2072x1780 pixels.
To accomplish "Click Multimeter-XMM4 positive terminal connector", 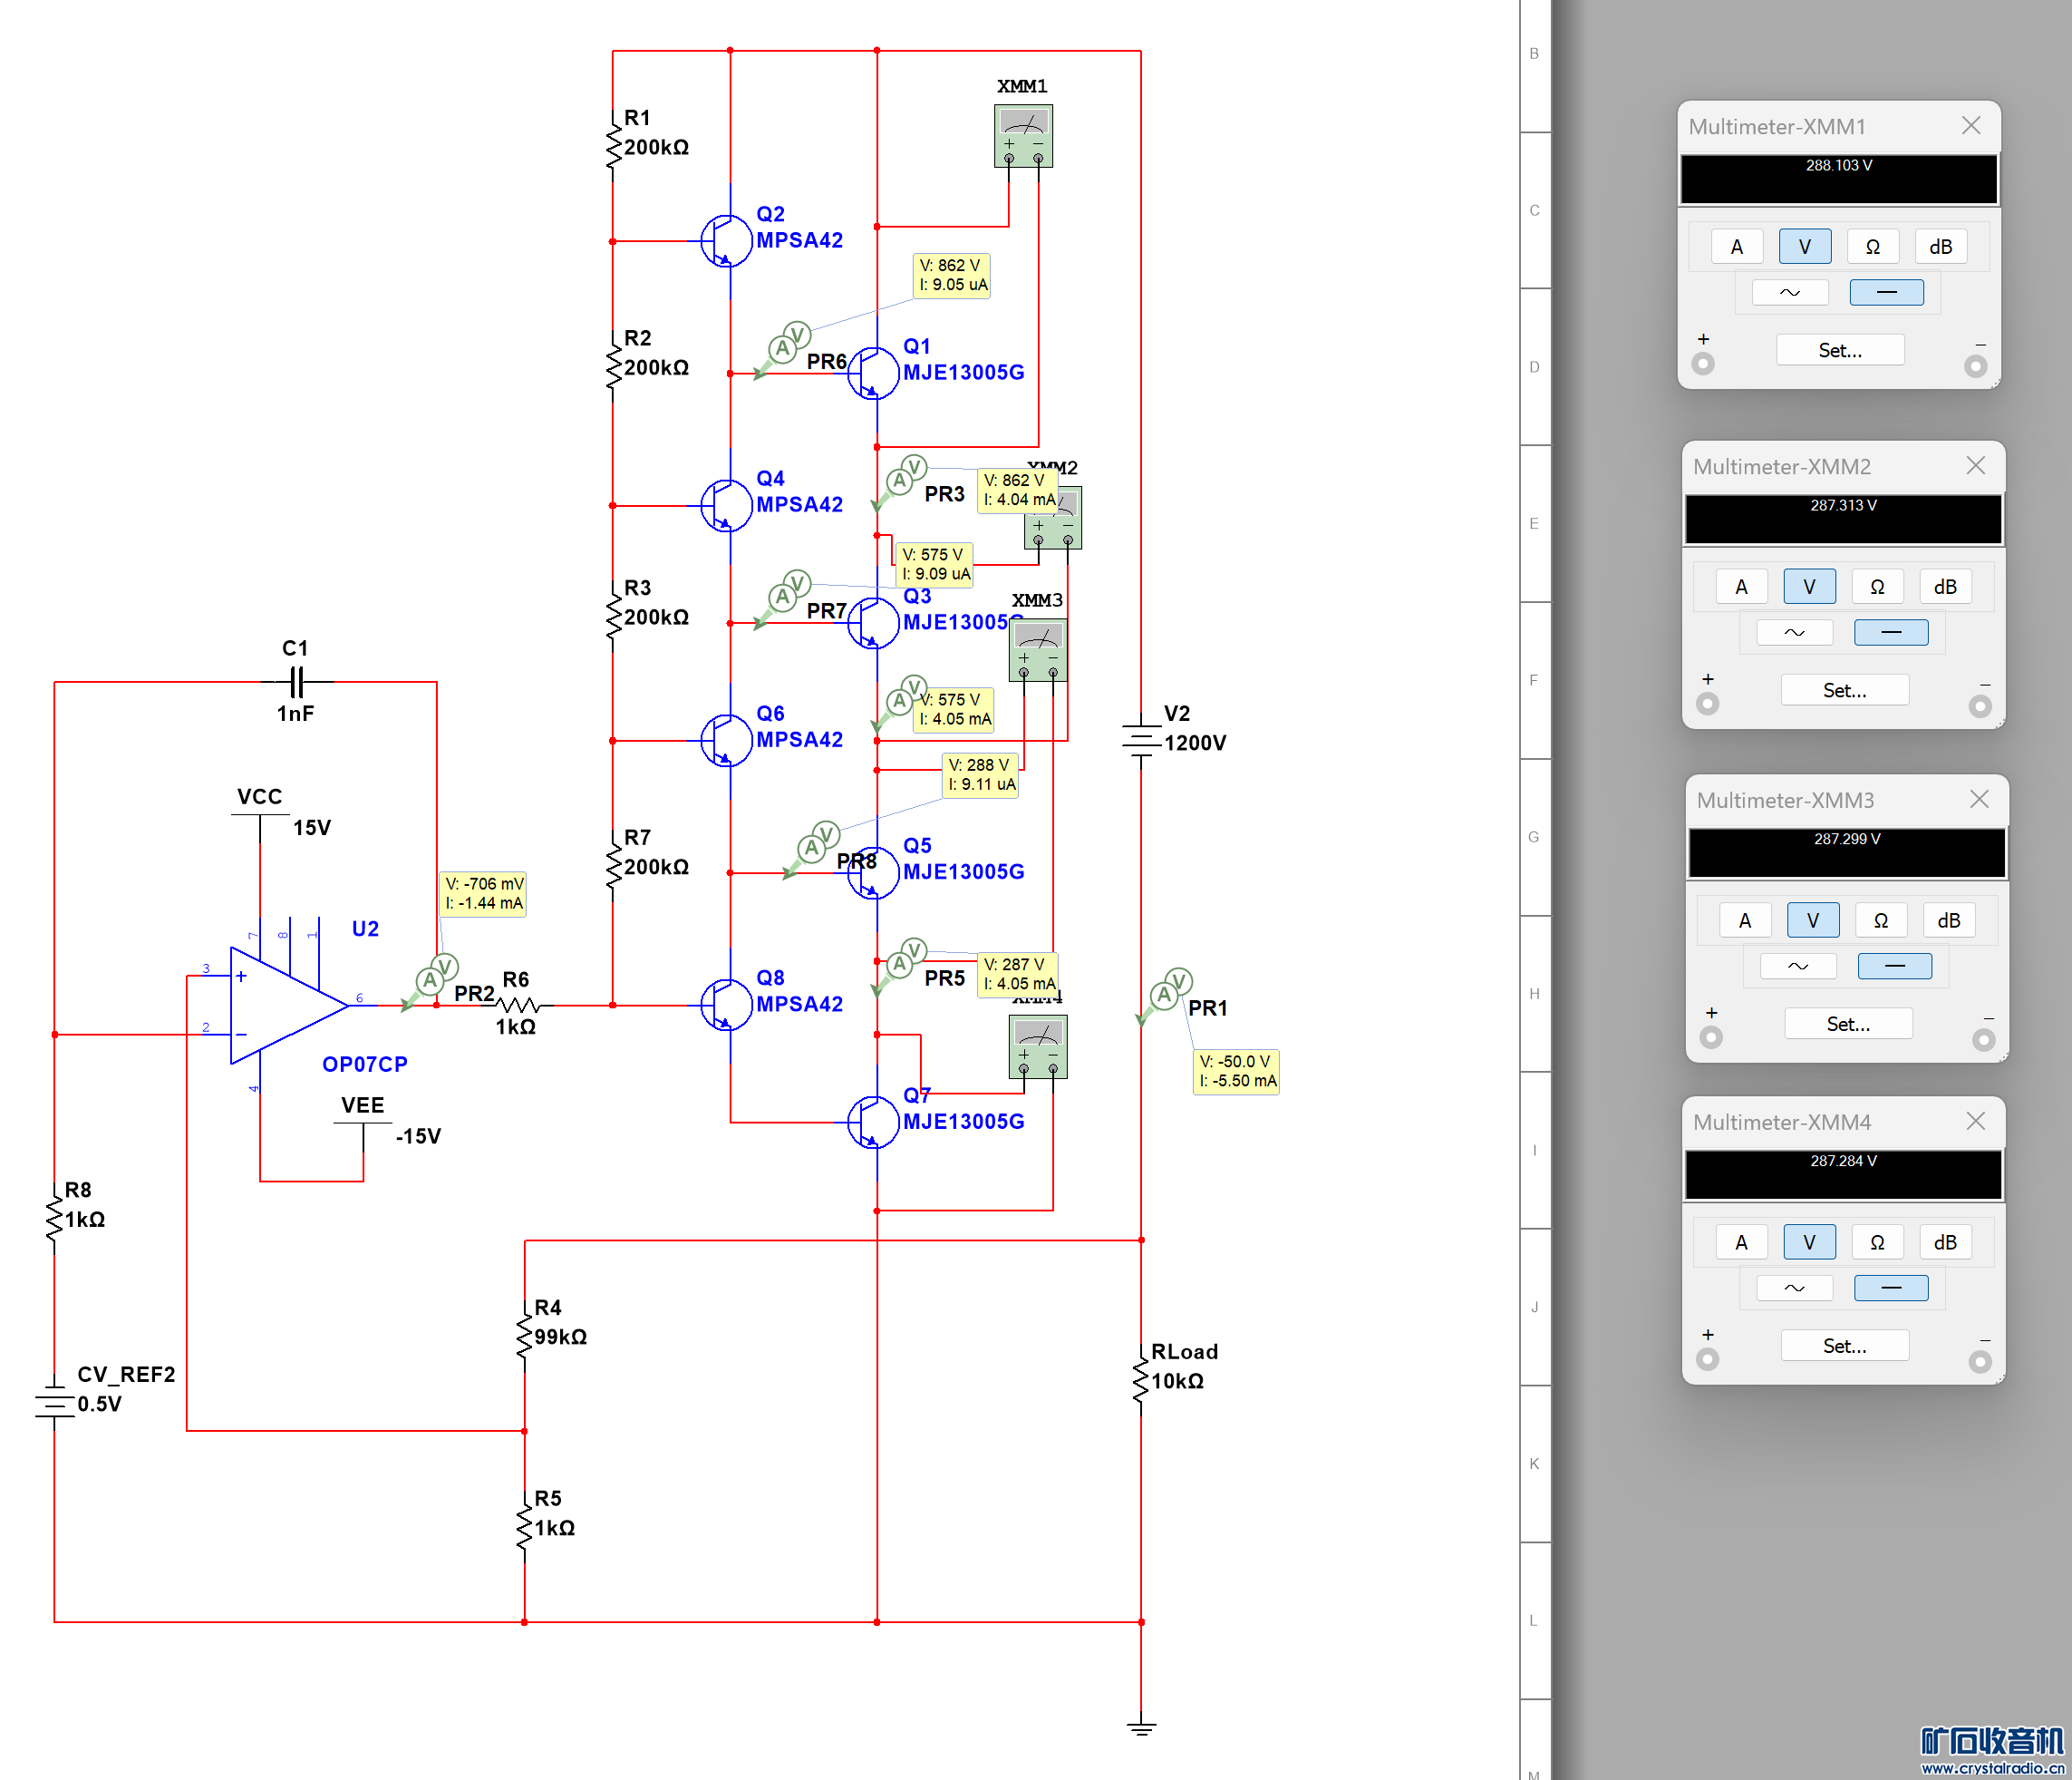I will coord(1707,1358).
